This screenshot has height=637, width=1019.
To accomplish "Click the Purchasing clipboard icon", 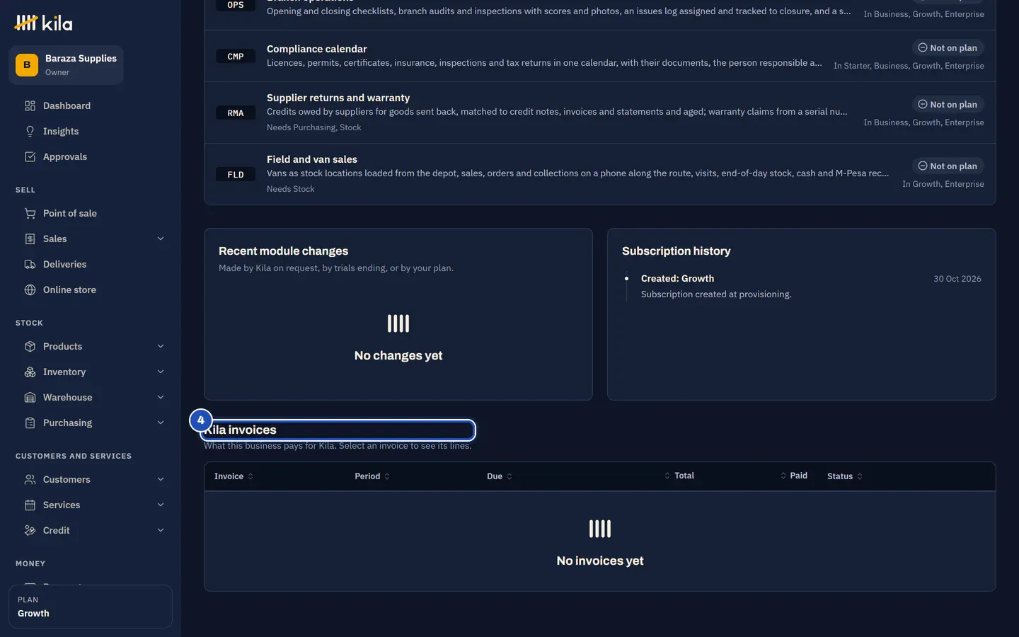I will pos(30,423).
